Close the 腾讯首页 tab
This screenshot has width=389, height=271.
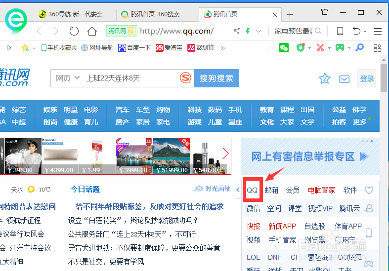pyautogui.click(x=275, y=15)
